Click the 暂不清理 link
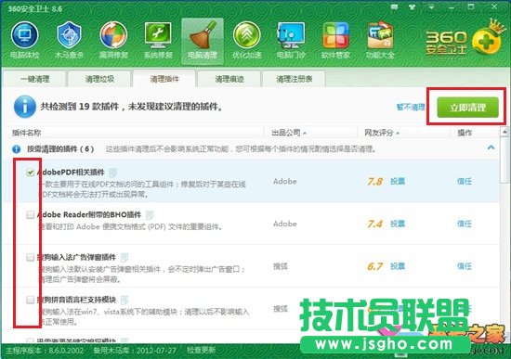The image size is (511, 359). click(411, 107)
